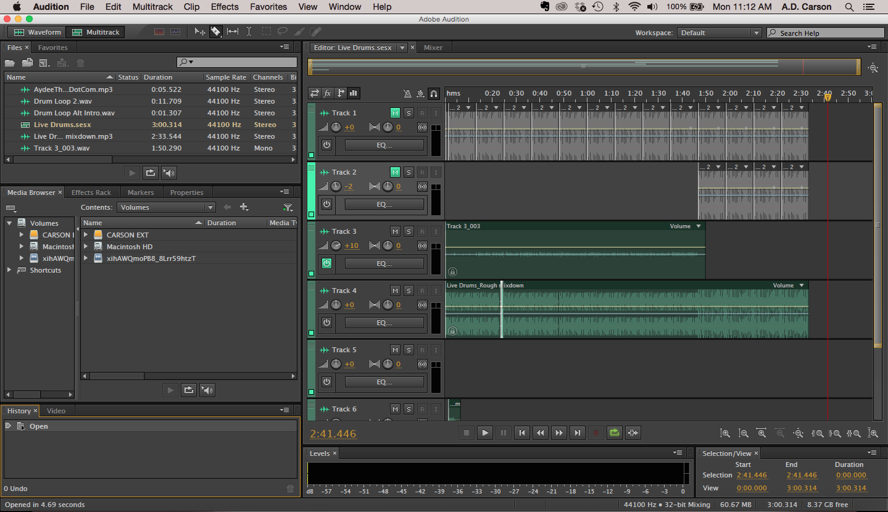Click the Track 3 pan knob

[x=388, y=246]
